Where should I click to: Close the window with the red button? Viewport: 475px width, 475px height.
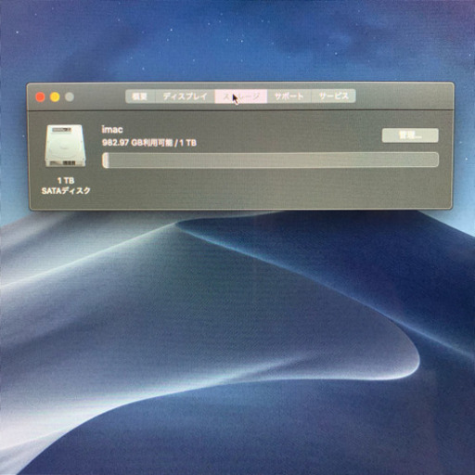click(40, 97)
